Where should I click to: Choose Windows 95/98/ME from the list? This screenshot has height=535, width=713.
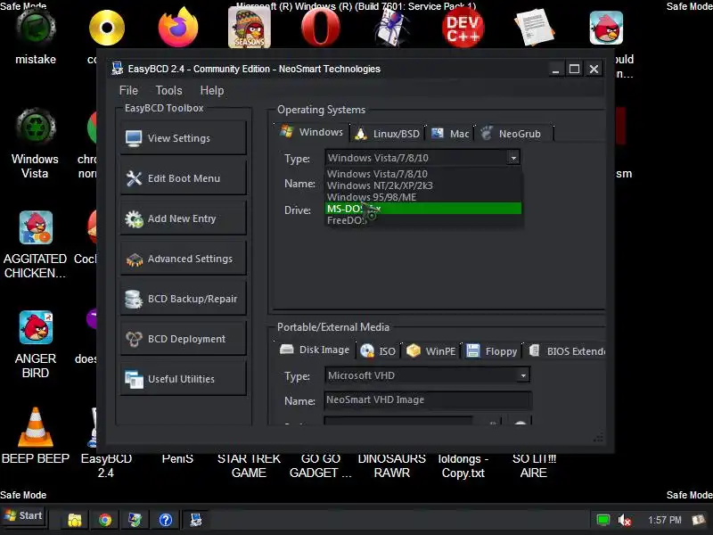pos(423,197)
